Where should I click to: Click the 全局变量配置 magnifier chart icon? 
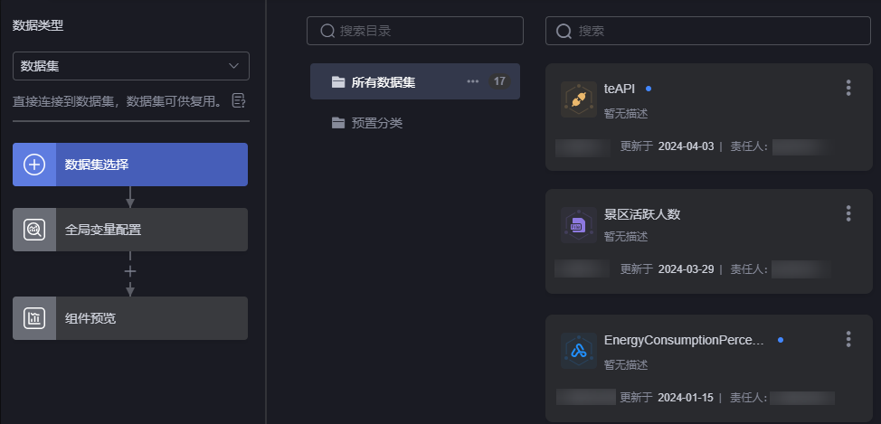(34, 230)
